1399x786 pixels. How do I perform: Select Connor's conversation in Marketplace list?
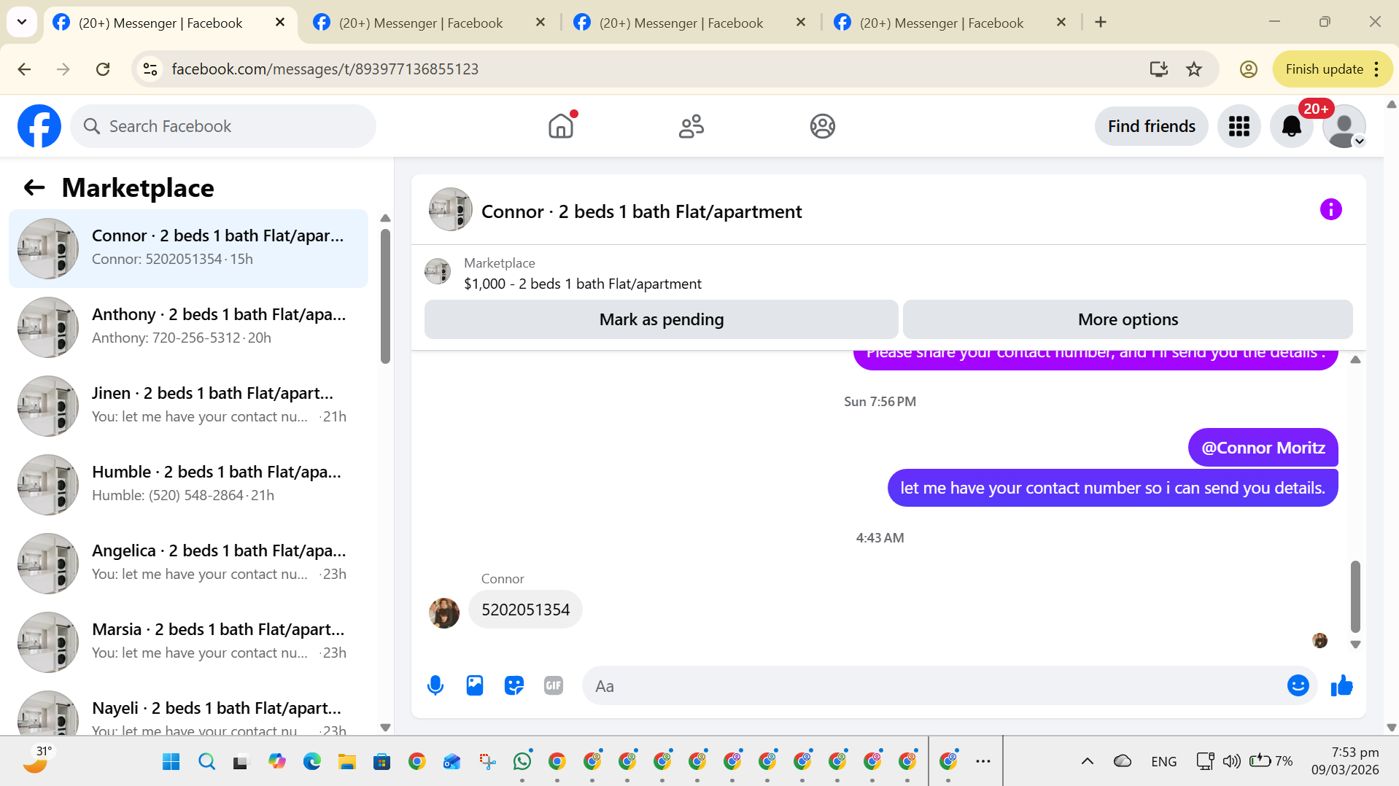188,249
